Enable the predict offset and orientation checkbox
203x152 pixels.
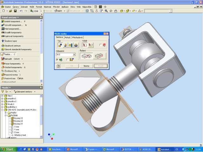coord(68,60)
